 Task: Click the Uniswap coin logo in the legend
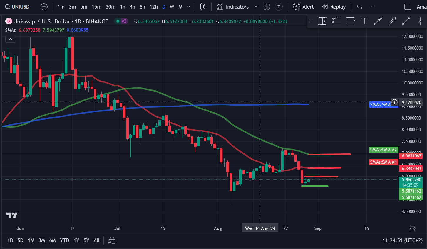pyautogui.click(x=9, y=21)
